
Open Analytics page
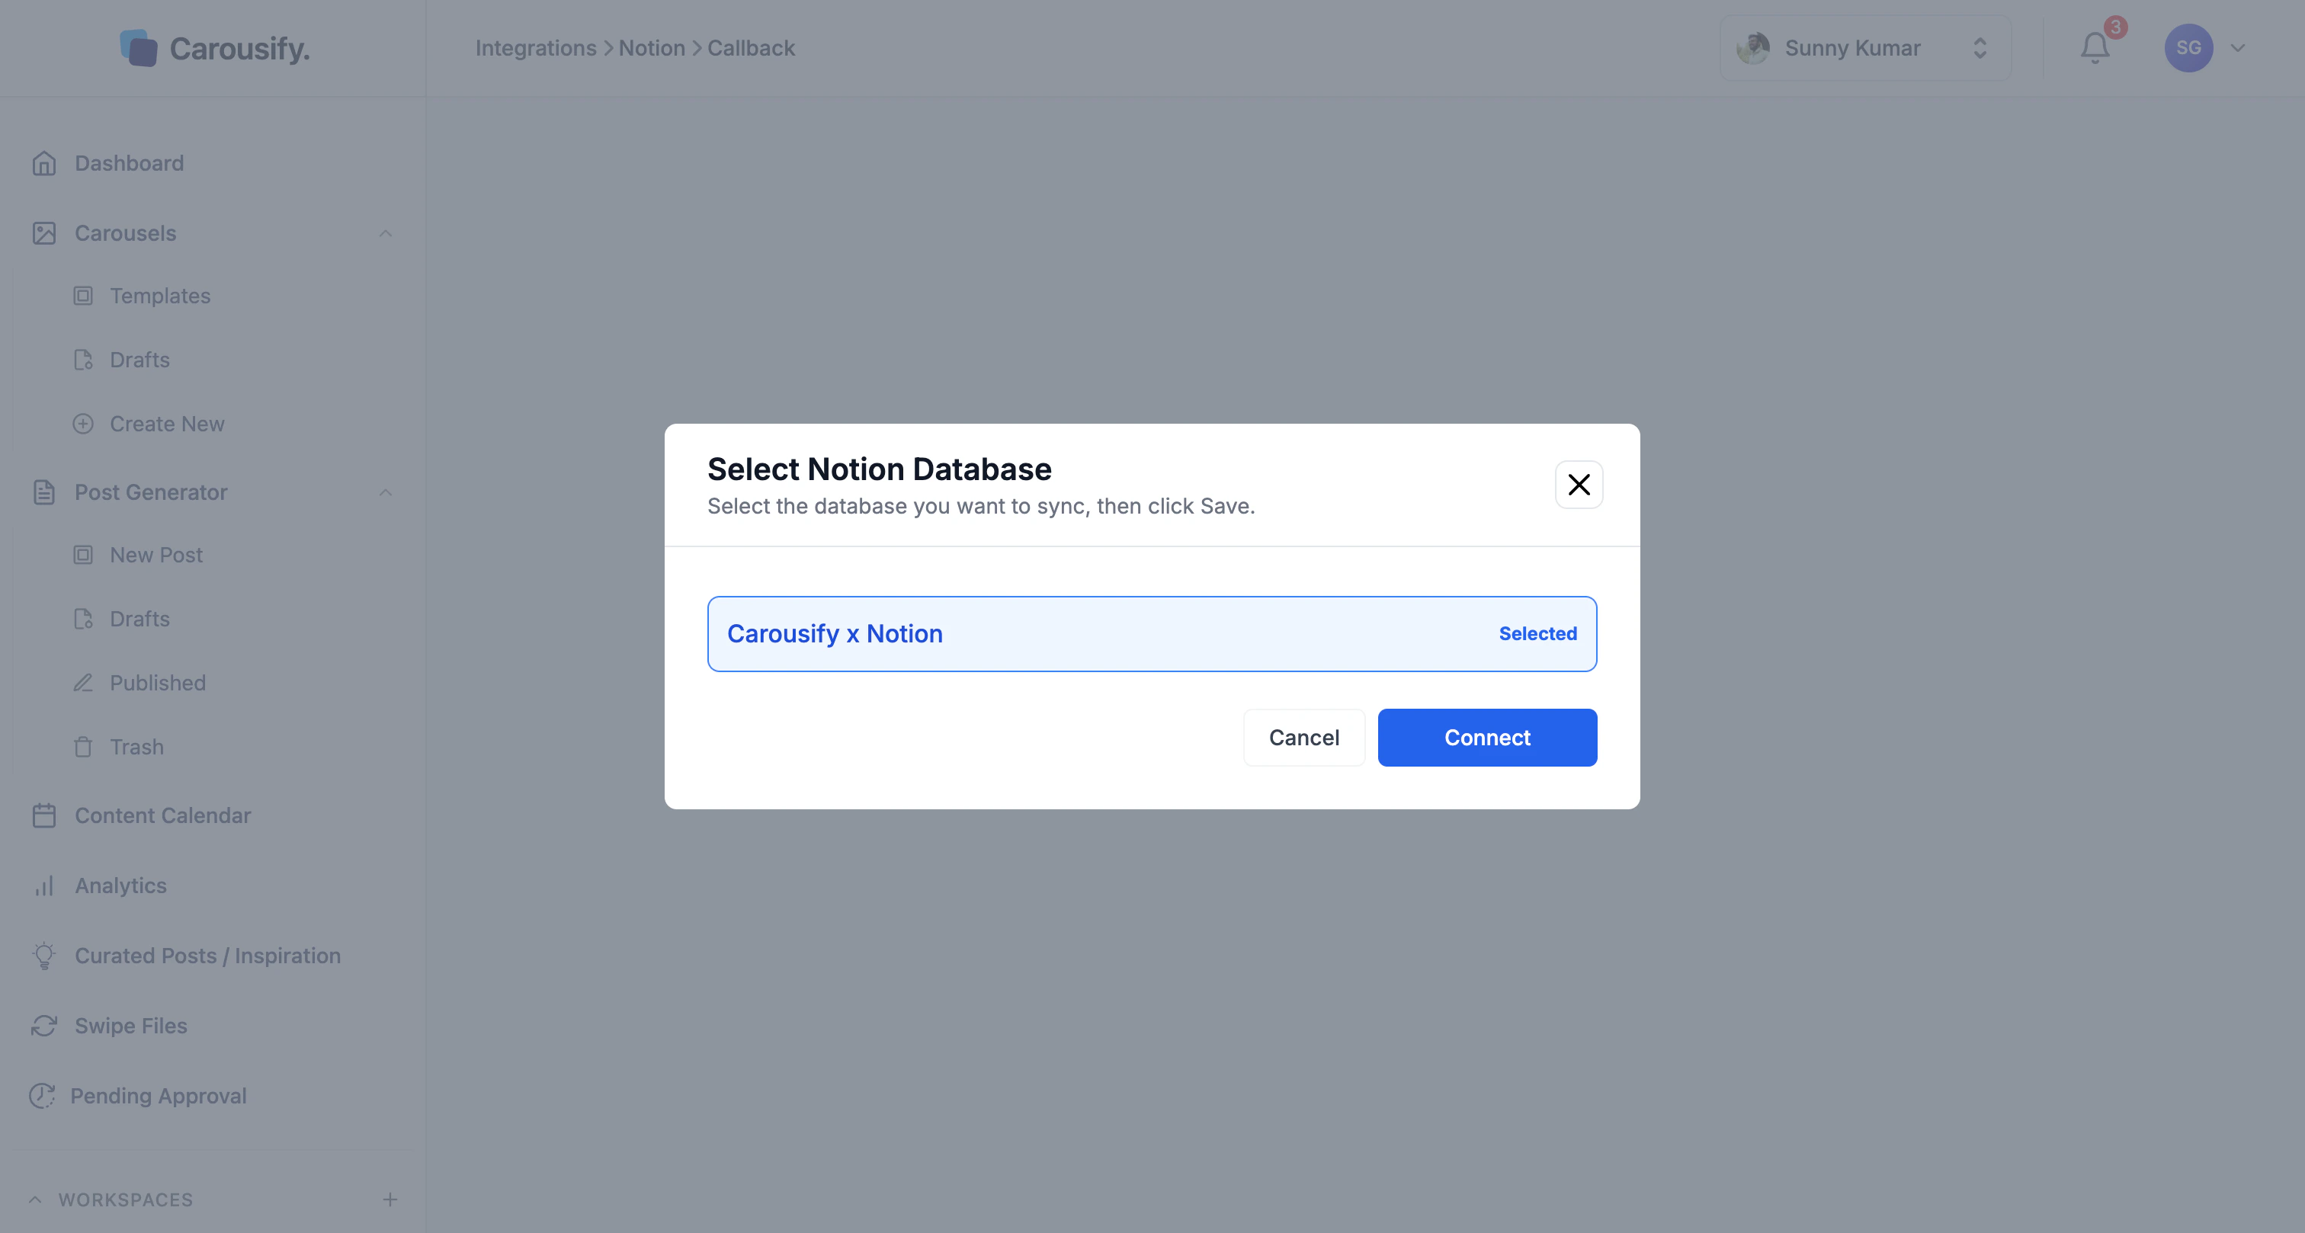coord(120,886)
